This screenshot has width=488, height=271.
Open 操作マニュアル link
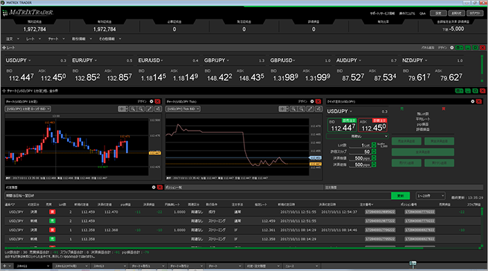pos(407,13)
